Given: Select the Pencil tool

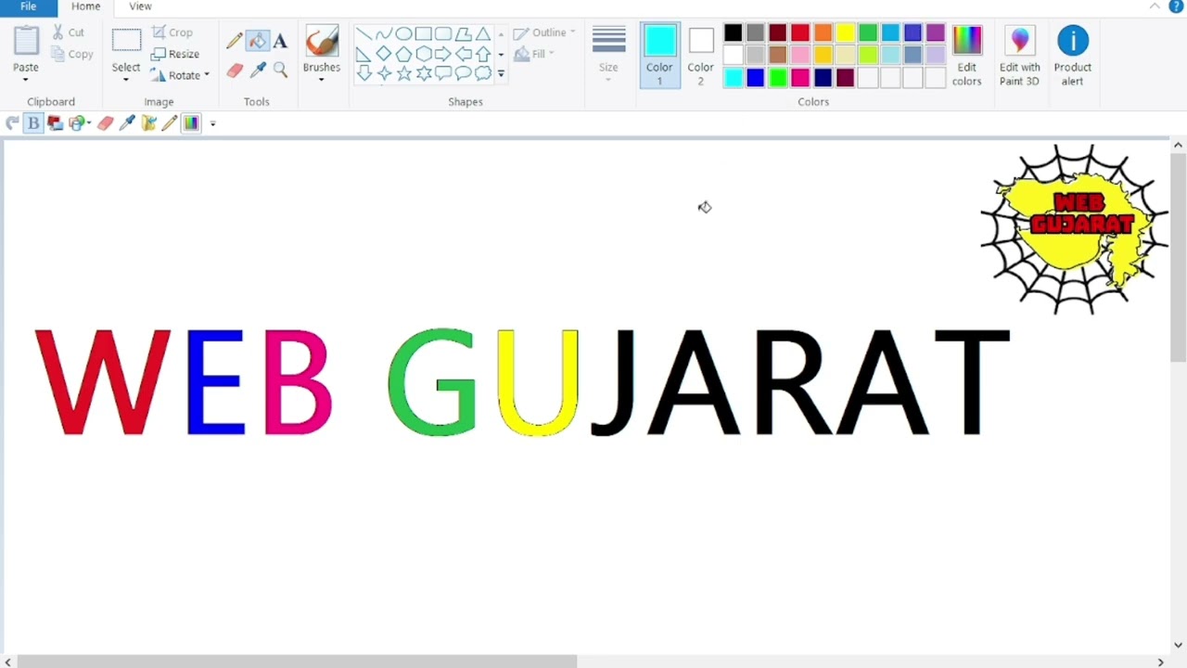Looking at the screenshot, I should (x=235, y=41).
